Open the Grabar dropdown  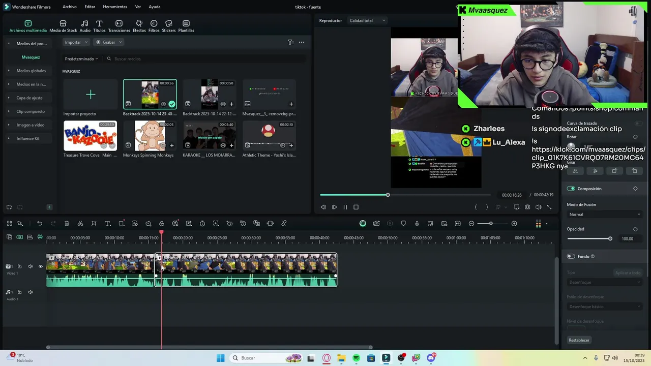109,42
